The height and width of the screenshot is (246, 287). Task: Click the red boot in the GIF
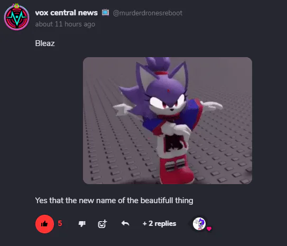pyautogui.click(x=175, y=169)
